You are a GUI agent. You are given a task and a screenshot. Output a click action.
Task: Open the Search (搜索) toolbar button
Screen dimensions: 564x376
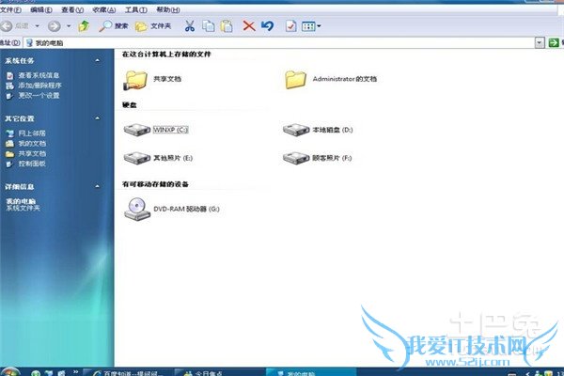click(114, 26)
